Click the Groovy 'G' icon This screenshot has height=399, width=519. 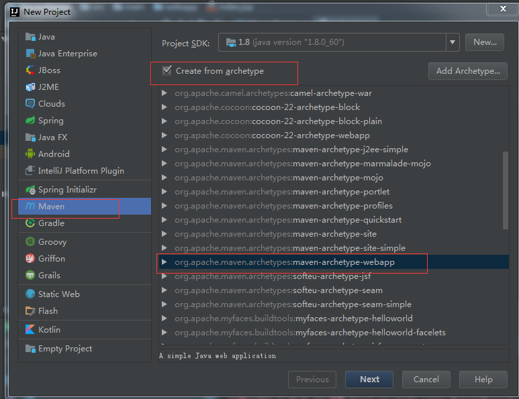(30, 241)
